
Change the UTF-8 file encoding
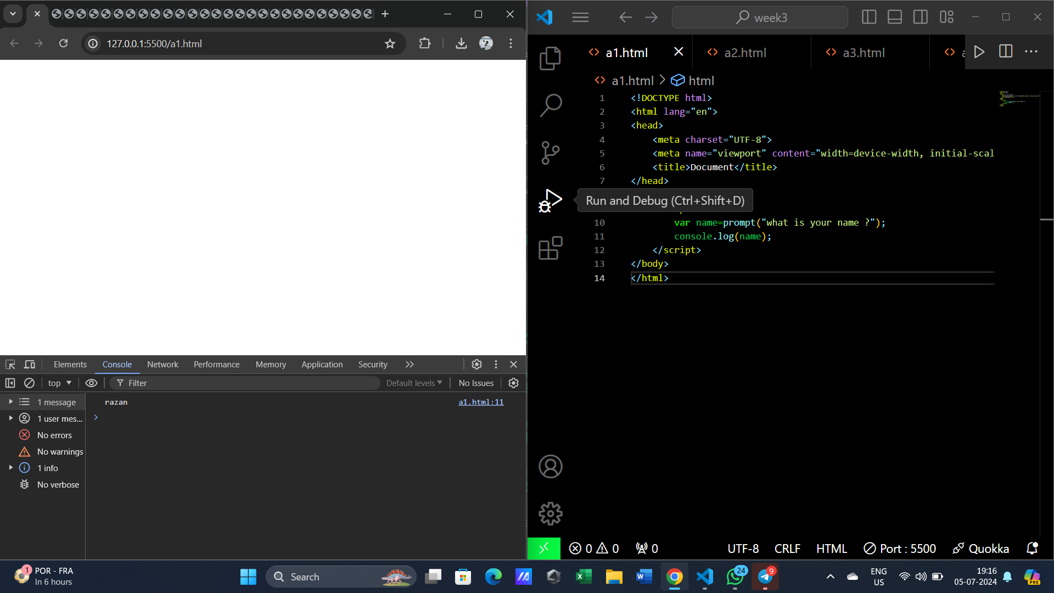743,549
